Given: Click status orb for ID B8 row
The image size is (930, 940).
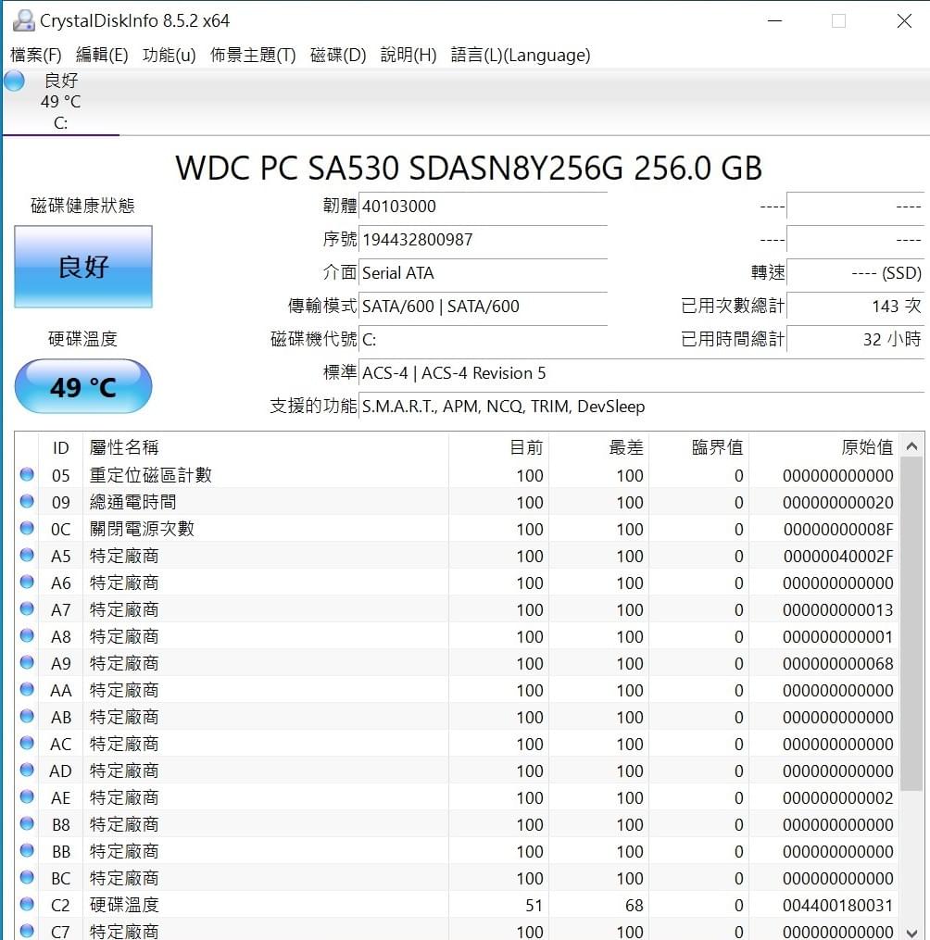Looking at the screenshot, I should click(27, 823).
